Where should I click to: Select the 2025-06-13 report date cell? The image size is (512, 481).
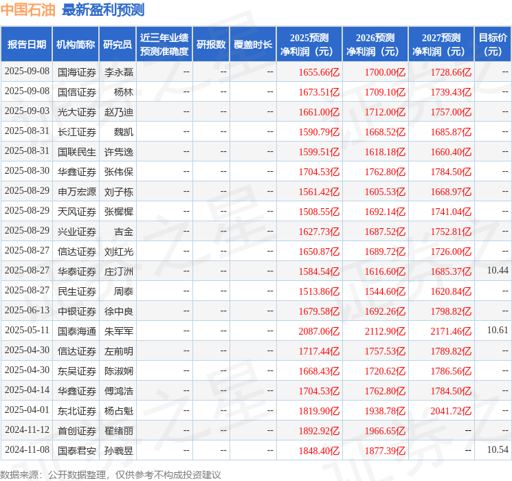[x=27, y=311]
